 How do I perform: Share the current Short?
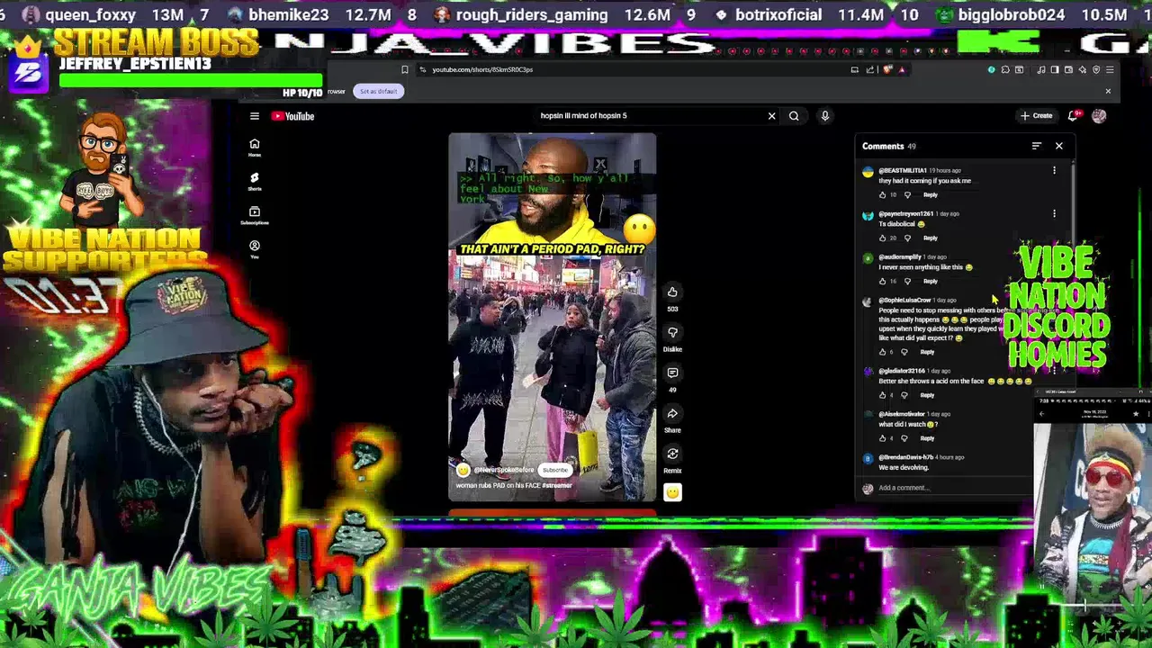coord(672,414)
